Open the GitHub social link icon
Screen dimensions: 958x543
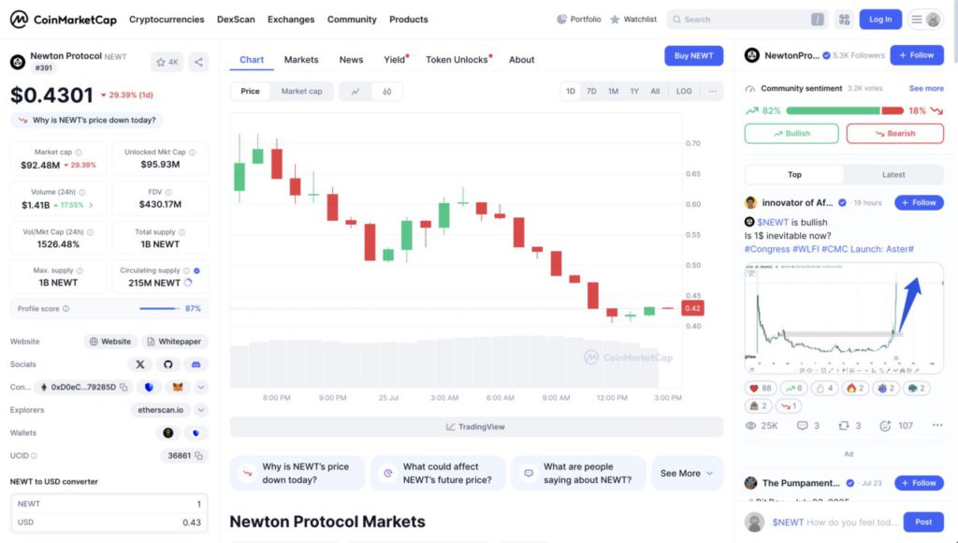tap(167, 364)
